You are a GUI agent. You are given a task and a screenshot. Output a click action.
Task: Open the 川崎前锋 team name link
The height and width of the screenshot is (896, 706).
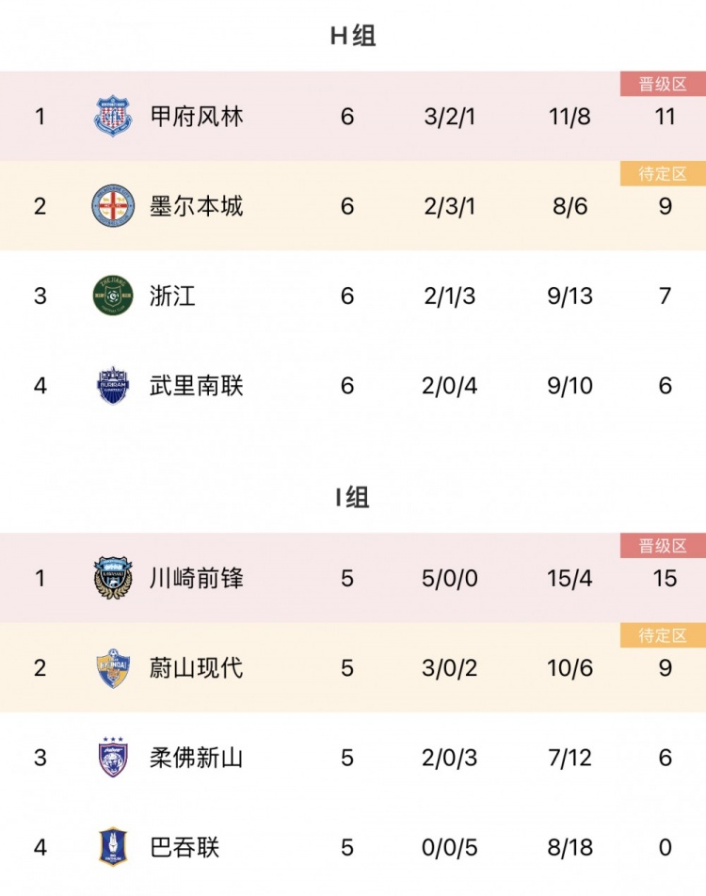197,578
